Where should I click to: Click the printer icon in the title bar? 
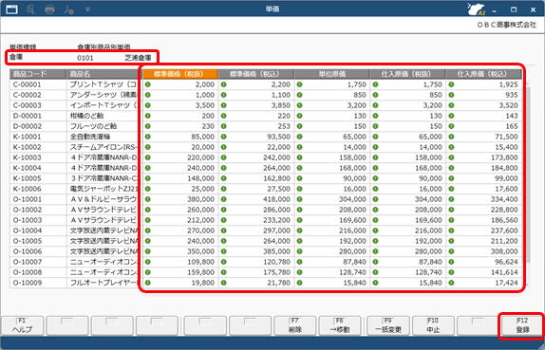[49, 9]
